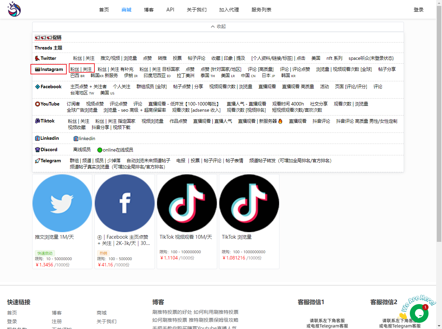Select Instagram 粉丝 | 关注 有补充
This screenshot has width=442, height=329.
click(x=116, y=69)
